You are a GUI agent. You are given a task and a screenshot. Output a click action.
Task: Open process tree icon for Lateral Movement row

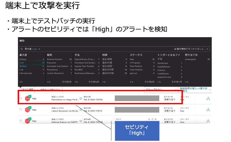point(208,110)
